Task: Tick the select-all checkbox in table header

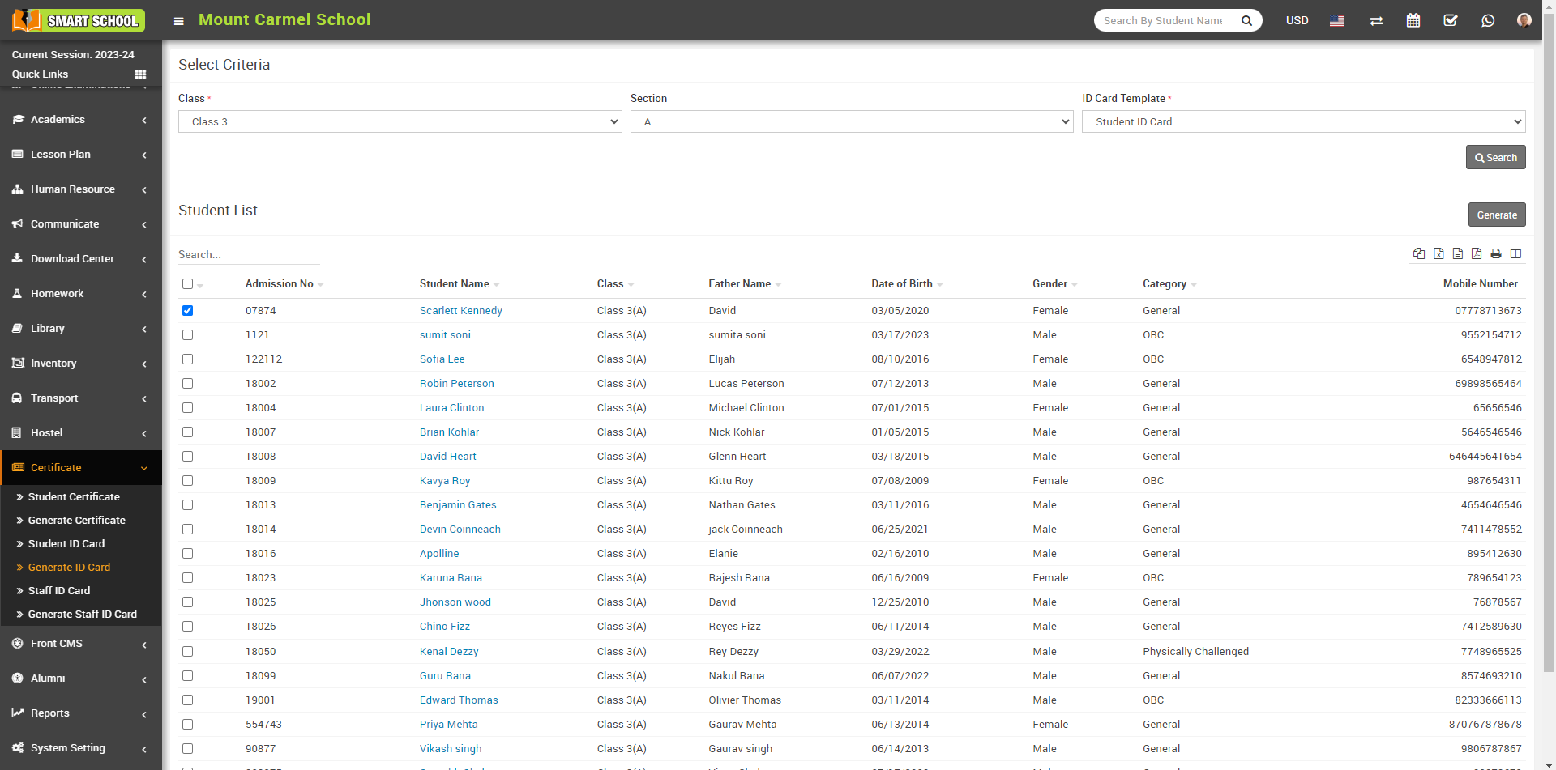Action: tap(188, 284)
